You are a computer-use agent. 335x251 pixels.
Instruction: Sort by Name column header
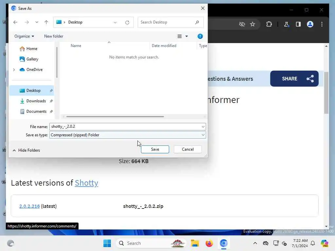pyautogui.click(x=76, y=46)
